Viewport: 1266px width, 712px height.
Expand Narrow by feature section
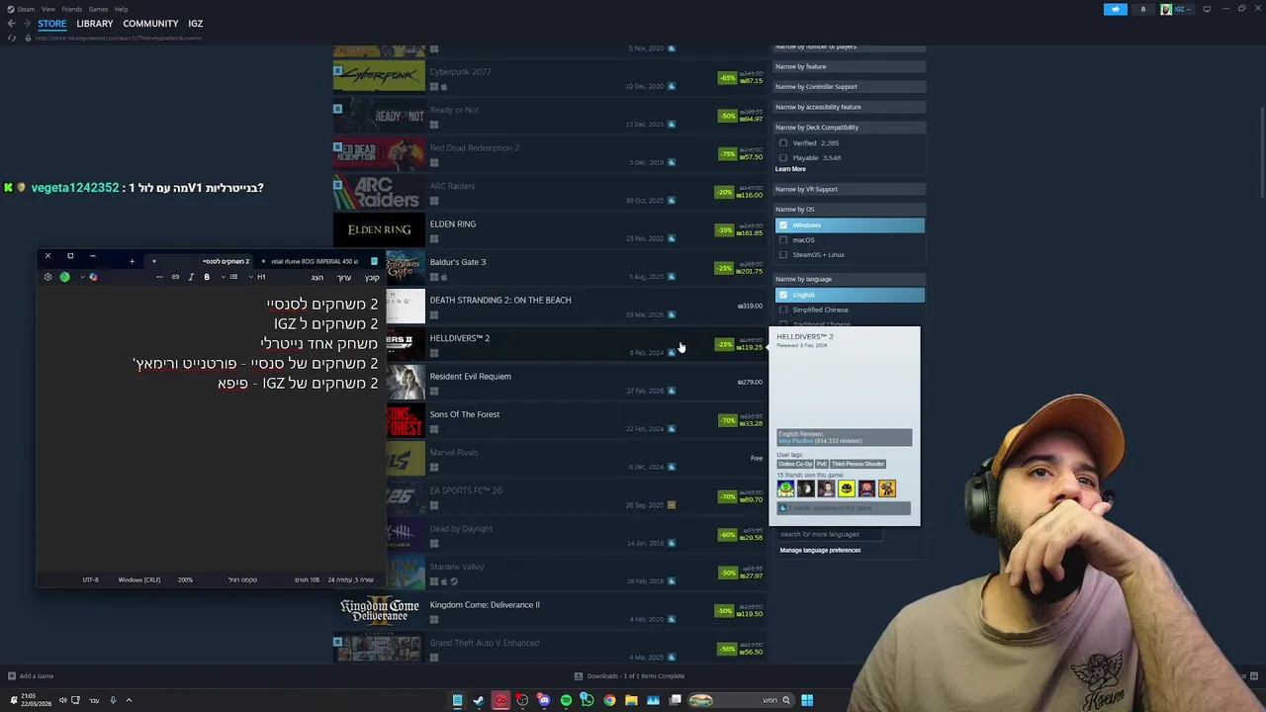point(849,66)
